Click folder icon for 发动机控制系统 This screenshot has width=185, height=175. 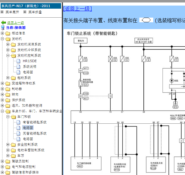[x=14, y=55]
